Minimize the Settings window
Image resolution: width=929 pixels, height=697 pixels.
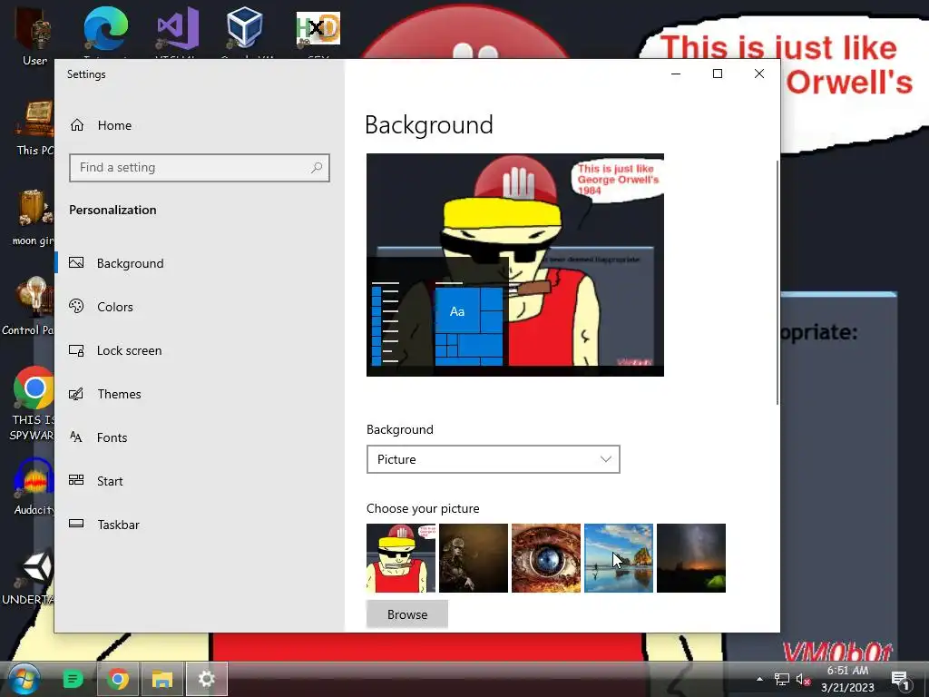676,74
